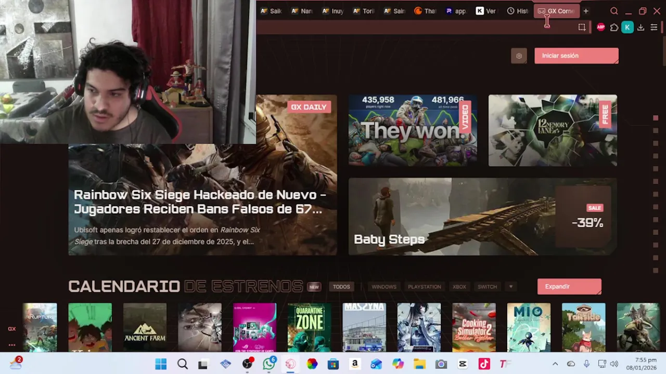Switch to the Ver browser tab

click(487, 11)
